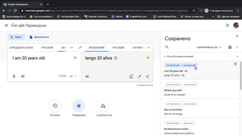The height and width of the screenshot is (136, 242).
Task: Open the Google Translate logo link
Action: coord(29,25)
